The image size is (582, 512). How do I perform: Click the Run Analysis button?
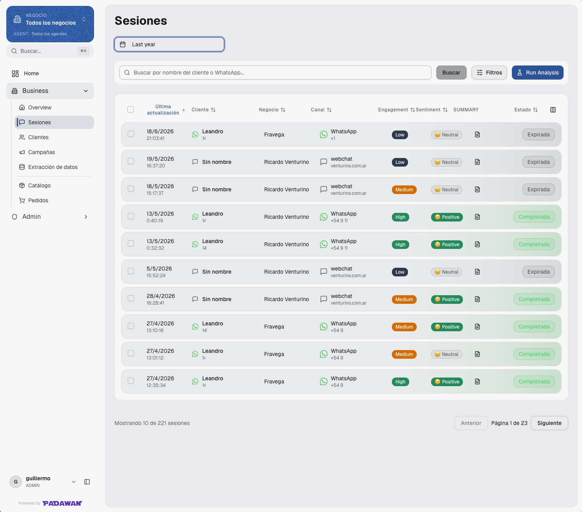(538, 73)
